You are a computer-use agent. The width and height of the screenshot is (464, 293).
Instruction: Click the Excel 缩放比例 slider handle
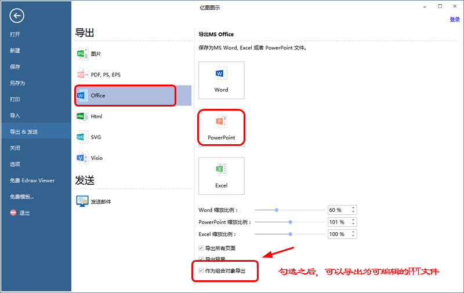(291, 234)
